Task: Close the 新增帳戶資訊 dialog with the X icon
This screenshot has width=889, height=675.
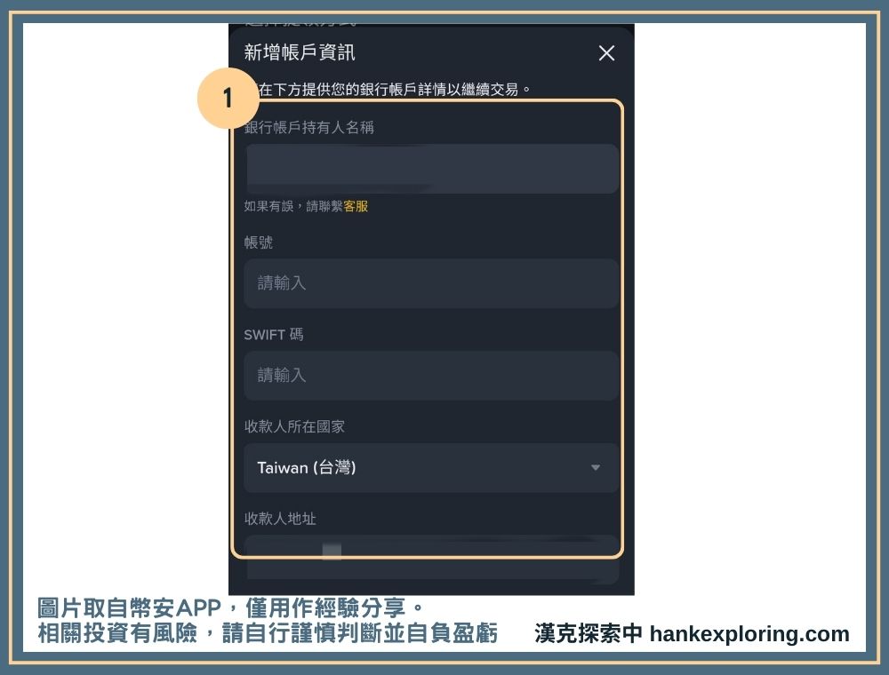Action: (606, 53)
